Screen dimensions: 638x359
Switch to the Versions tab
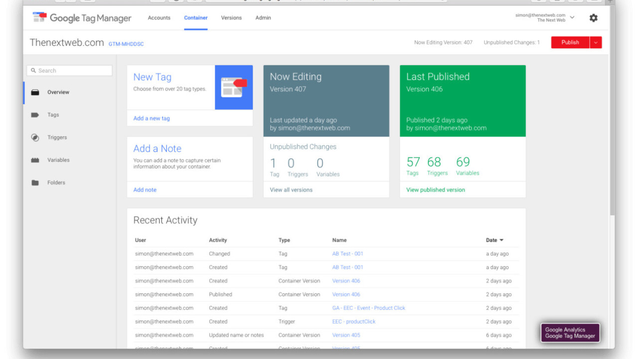[231, 18]
